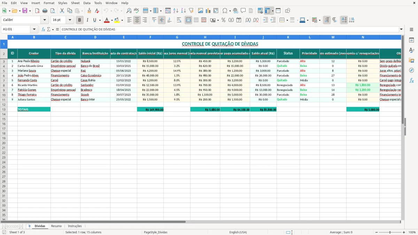418x235 pixels.
Task: Open Background Color dropdown arrow
Action: point(122,20)
